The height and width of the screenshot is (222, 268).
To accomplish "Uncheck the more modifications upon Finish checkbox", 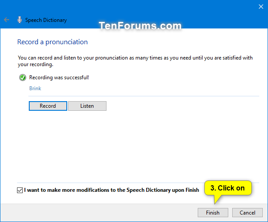I will [20, 190].
